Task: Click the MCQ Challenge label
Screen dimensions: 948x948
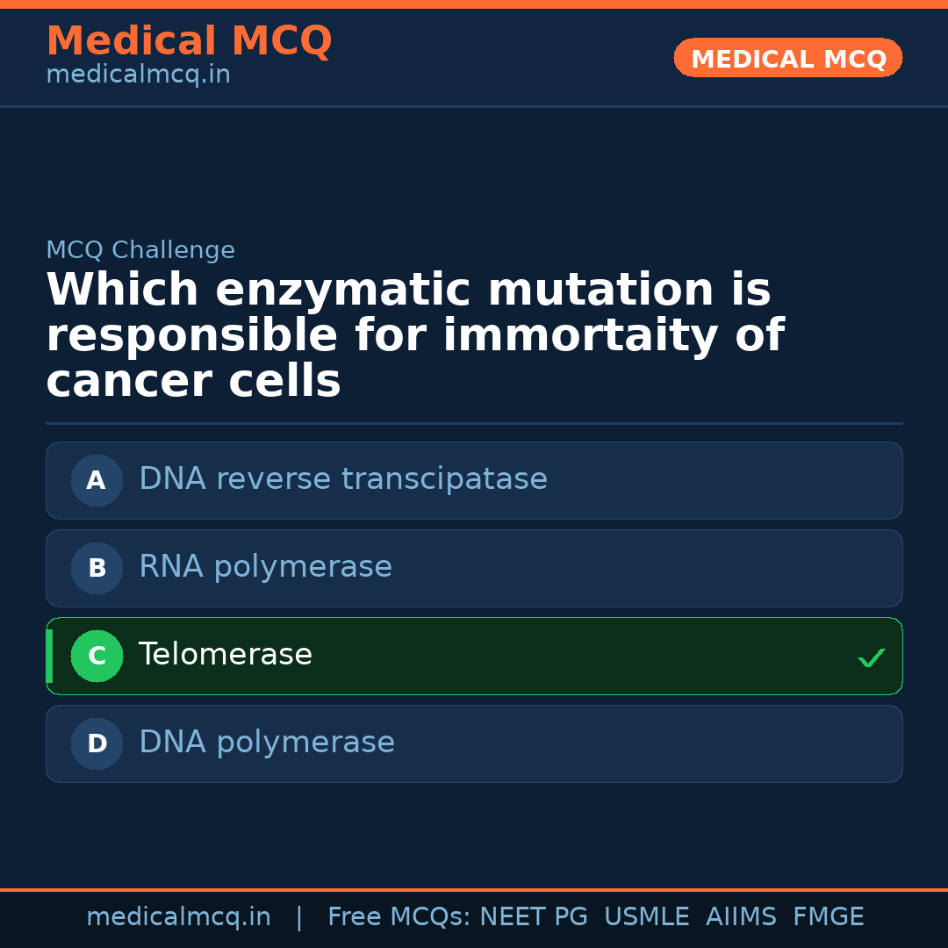Action: click(x=140, y=250)
